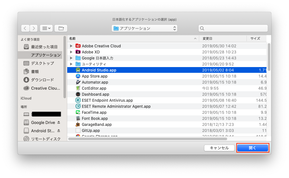Click the horizontal scrollbar of file list
The image size is (289, 178).
148,139
